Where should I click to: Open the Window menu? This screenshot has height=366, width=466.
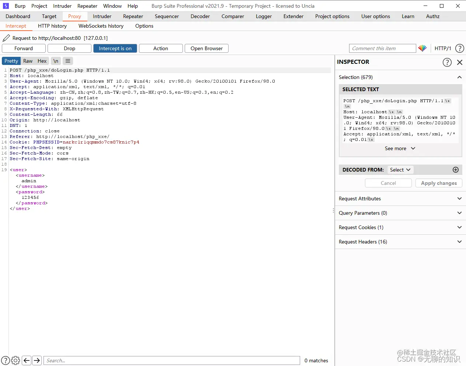112,6
